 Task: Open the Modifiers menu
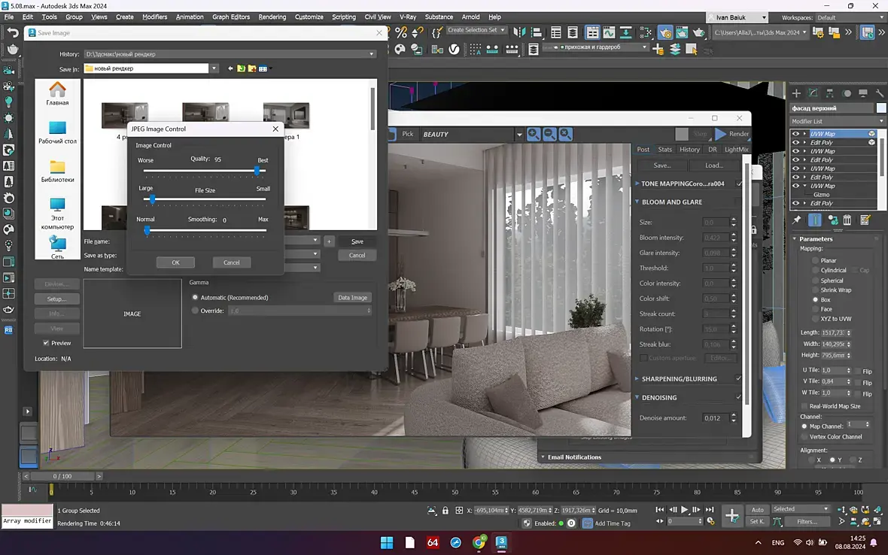coord(154,17)
